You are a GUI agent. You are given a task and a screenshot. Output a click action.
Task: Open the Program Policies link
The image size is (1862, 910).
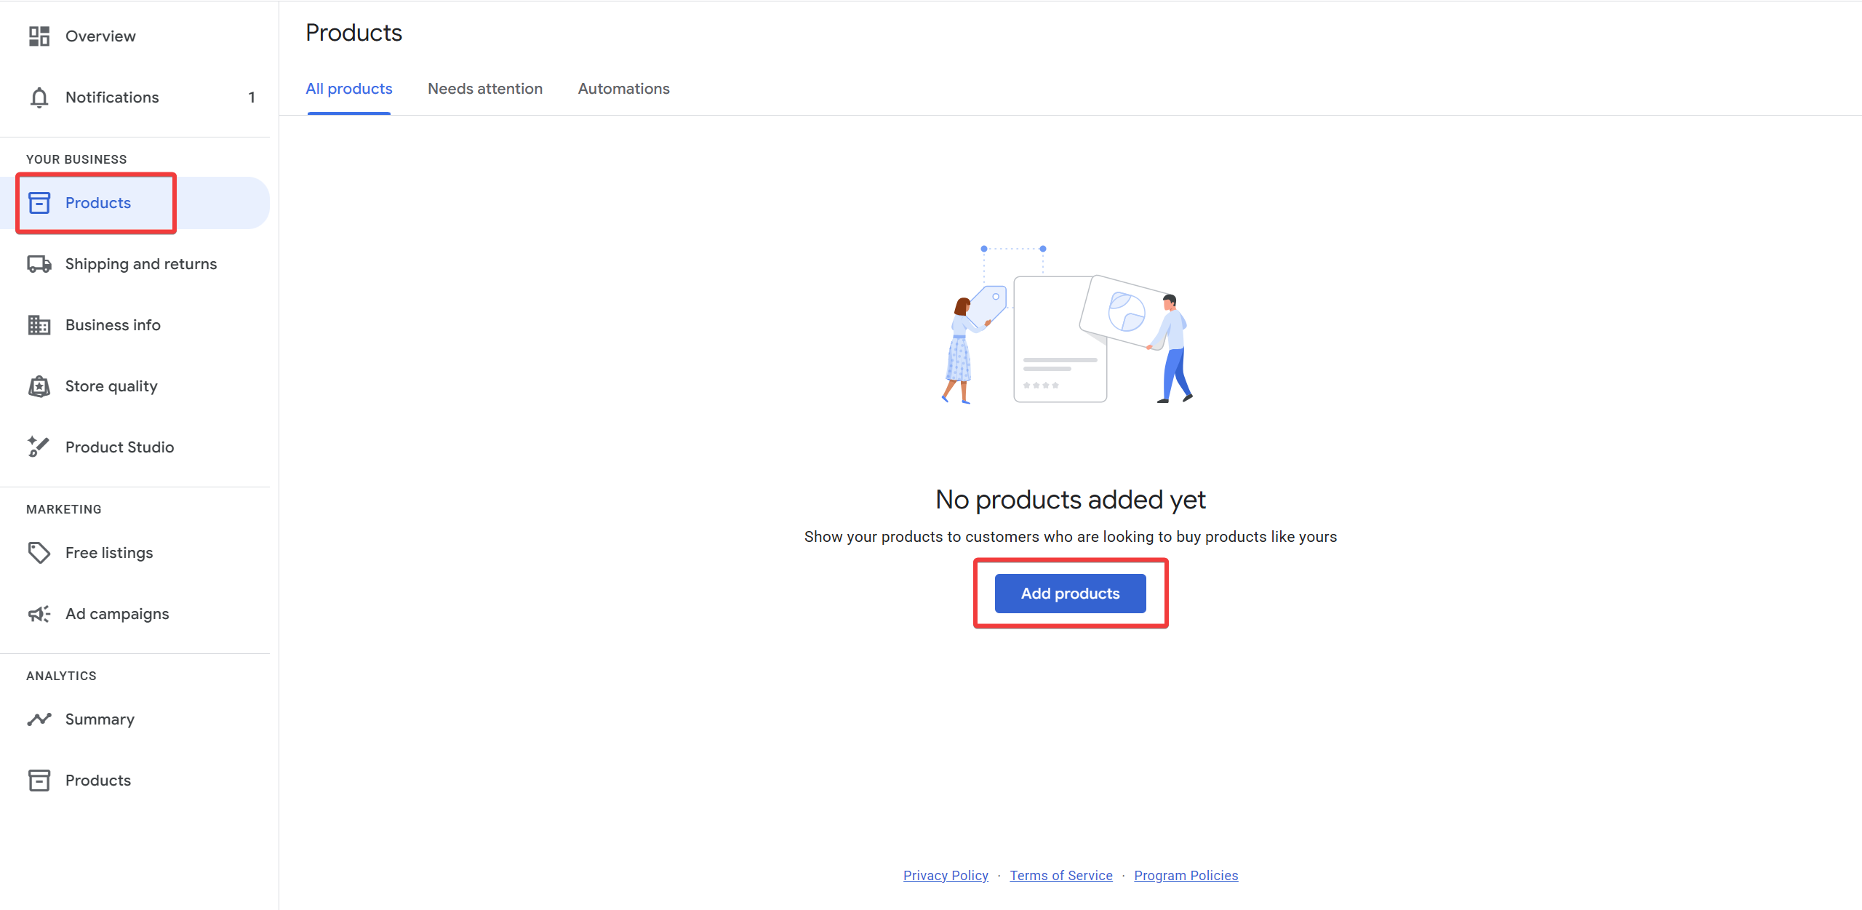tap(1186, 875)
